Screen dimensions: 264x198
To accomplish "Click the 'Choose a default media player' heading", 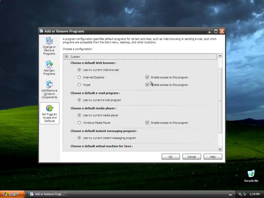I will point(93,108).
